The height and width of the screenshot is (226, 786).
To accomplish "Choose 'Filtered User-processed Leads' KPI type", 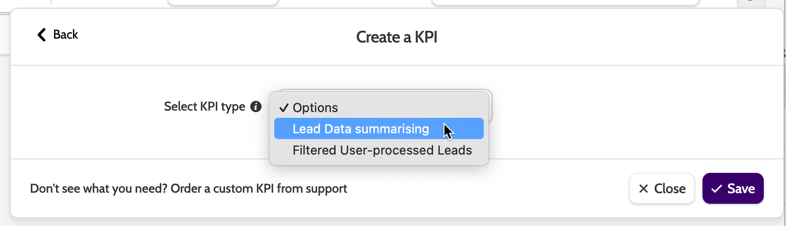I will tap(382, 150).
